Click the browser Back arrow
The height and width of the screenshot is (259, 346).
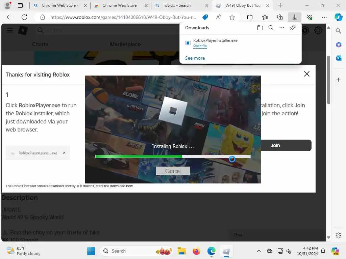point(9,17)
